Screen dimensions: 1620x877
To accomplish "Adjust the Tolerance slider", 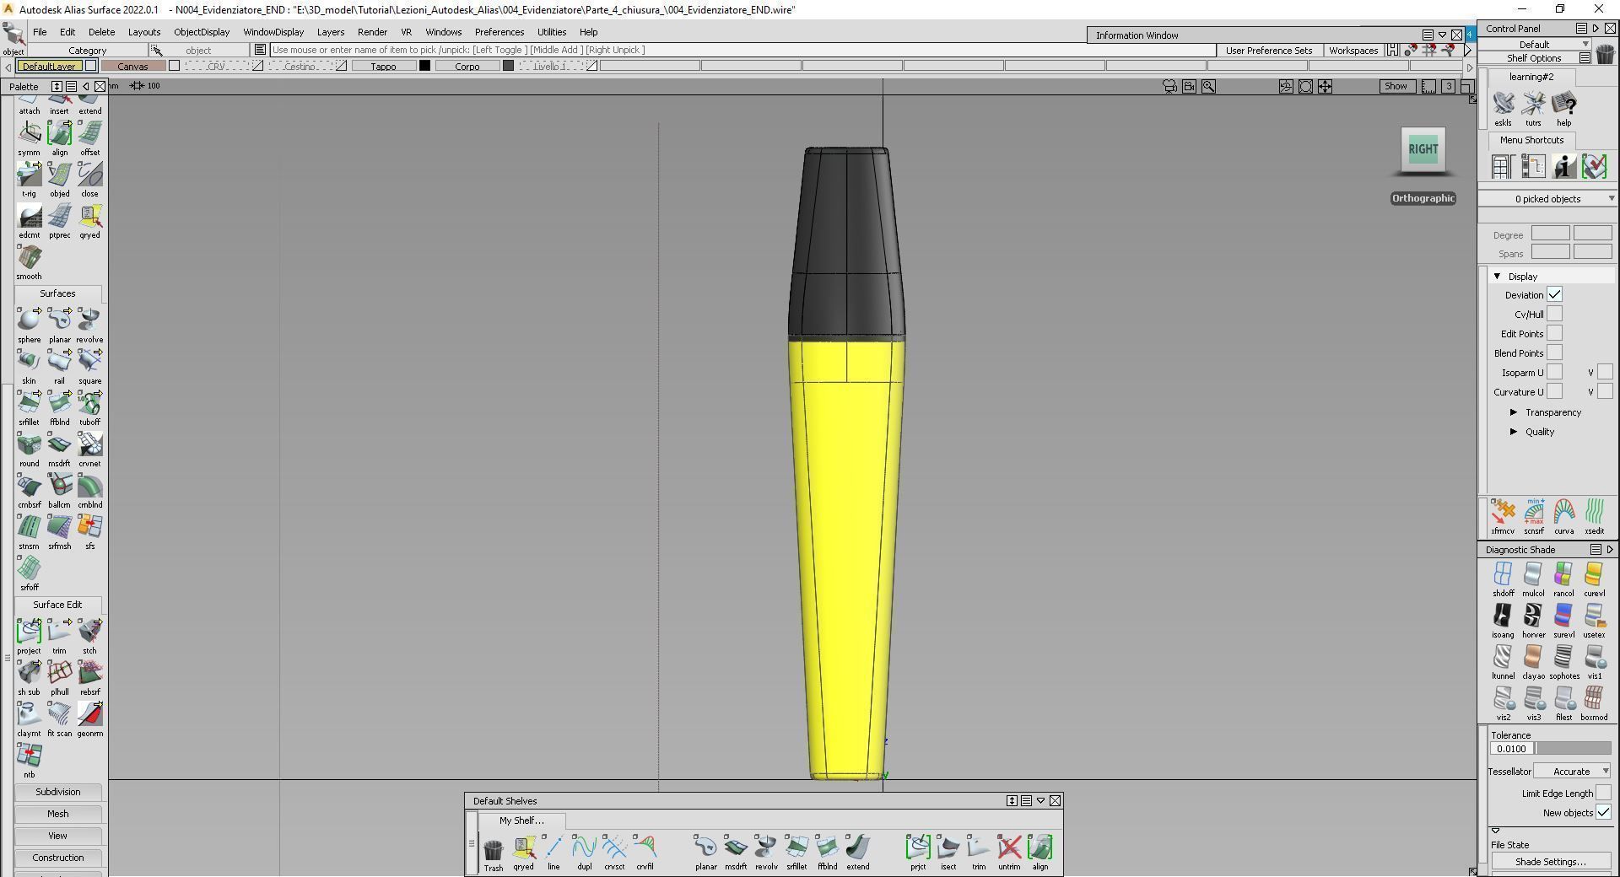I will [1574, 749].
